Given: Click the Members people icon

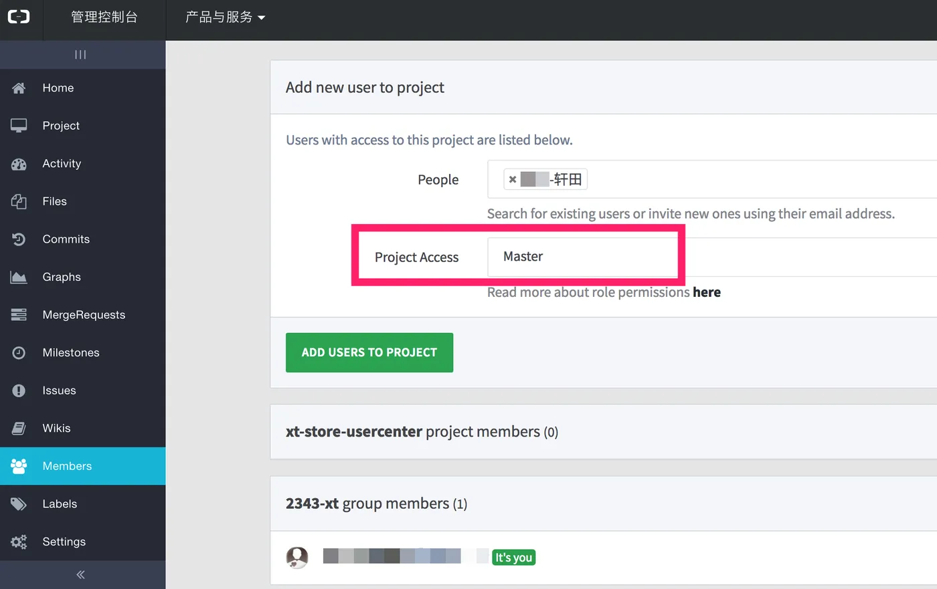Looking at the screenshot, I should click(19, 466).
